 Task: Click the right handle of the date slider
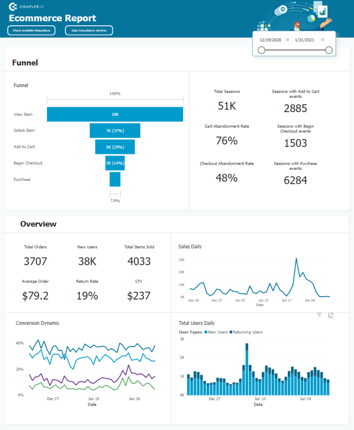[329, 50]
